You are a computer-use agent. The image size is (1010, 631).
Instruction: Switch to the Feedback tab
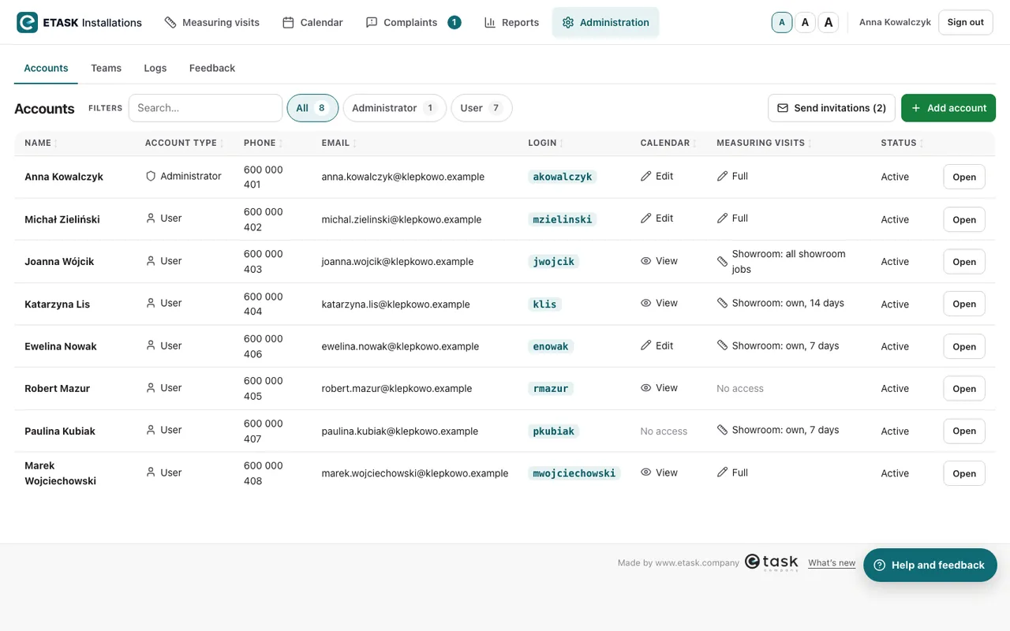(212, 68)
